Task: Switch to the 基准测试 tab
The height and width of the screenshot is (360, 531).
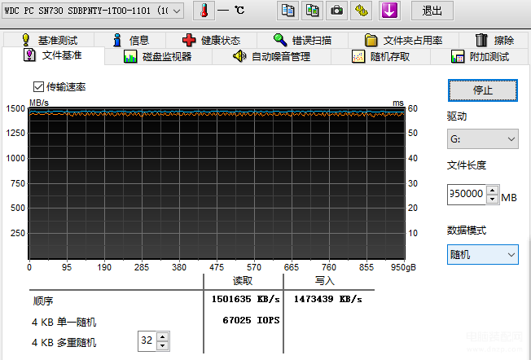Action: pos(49,40)
